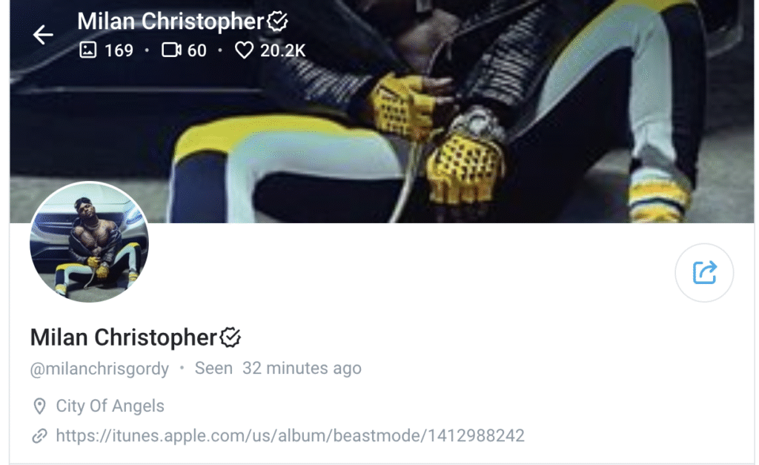Click the 169 photos count

[x=119, y=50]
